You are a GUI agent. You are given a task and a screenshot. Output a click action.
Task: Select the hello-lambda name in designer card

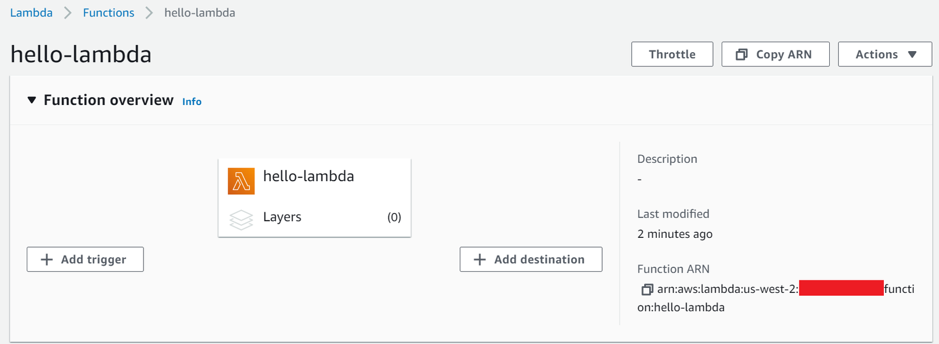click(x=308, y=177)
